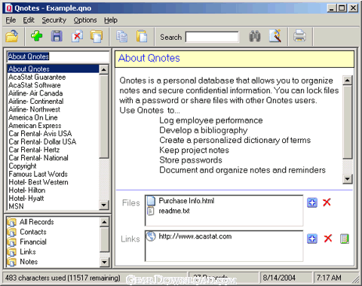
Task: Select the All Records category folder
Action: [x=36, y=222]
